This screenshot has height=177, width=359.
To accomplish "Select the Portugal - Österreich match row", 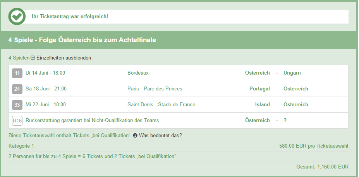I will (x=179, y=89).
